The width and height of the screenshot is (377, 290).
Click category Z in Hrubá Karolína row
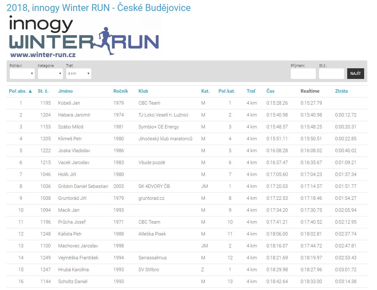pos(203,270)
